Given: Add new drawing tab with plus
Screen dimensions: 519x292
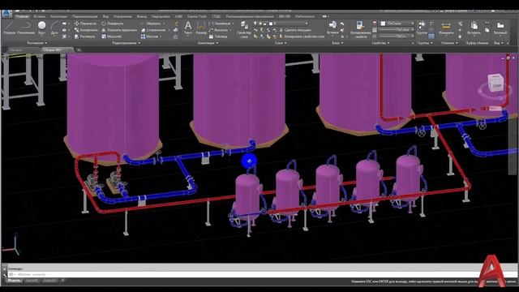Looking at the screenshot, I should click(79, 50).
